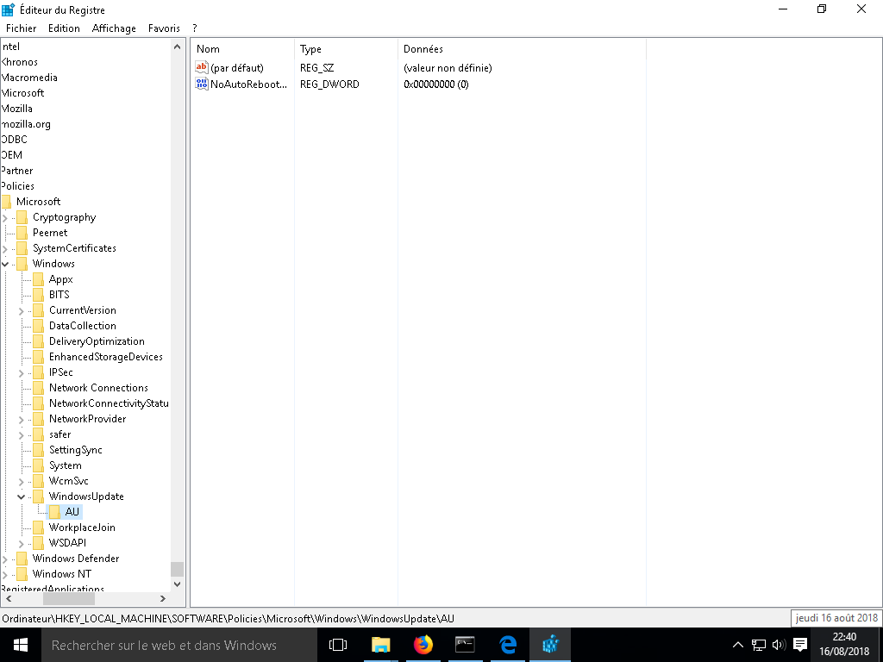Select the REG_DWORD type cell
The width and height of the screenshot is (883, 662).
pyautogui.click(x=329, y=84)
